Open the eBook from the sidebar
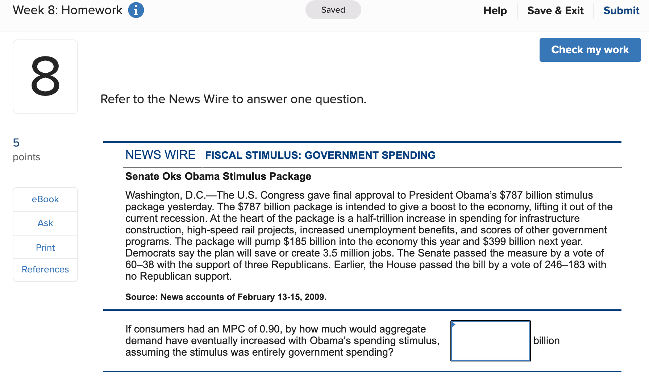 (45, 199)
